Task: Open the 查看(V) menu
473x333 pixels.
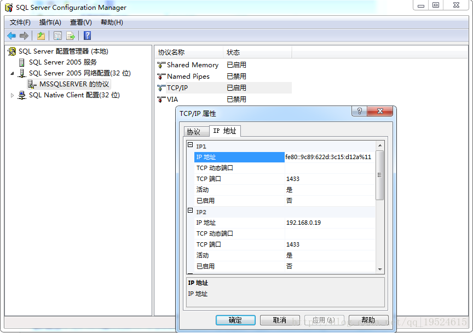Action: pyautogui.click(x=80, y=22)
